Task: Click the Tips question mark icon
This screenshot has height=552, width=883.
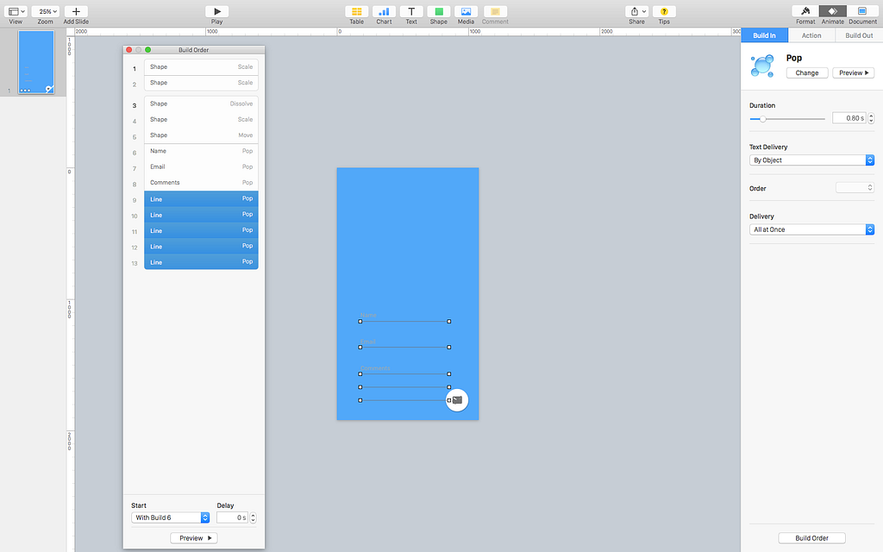Action: (664, 11)
